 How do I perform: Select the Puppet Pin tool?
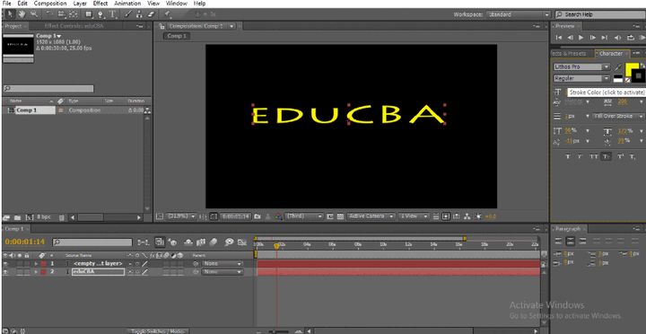[x=167, y=14]
